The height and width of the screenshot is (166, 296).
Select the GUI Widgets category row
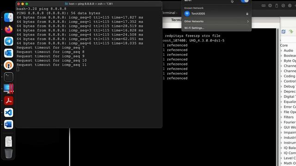290,127
